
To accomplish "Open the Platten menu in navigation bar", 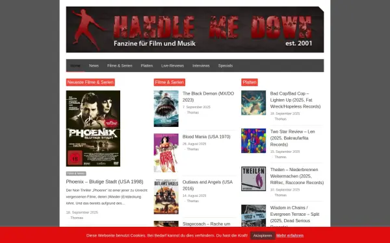I will [147, 65].
